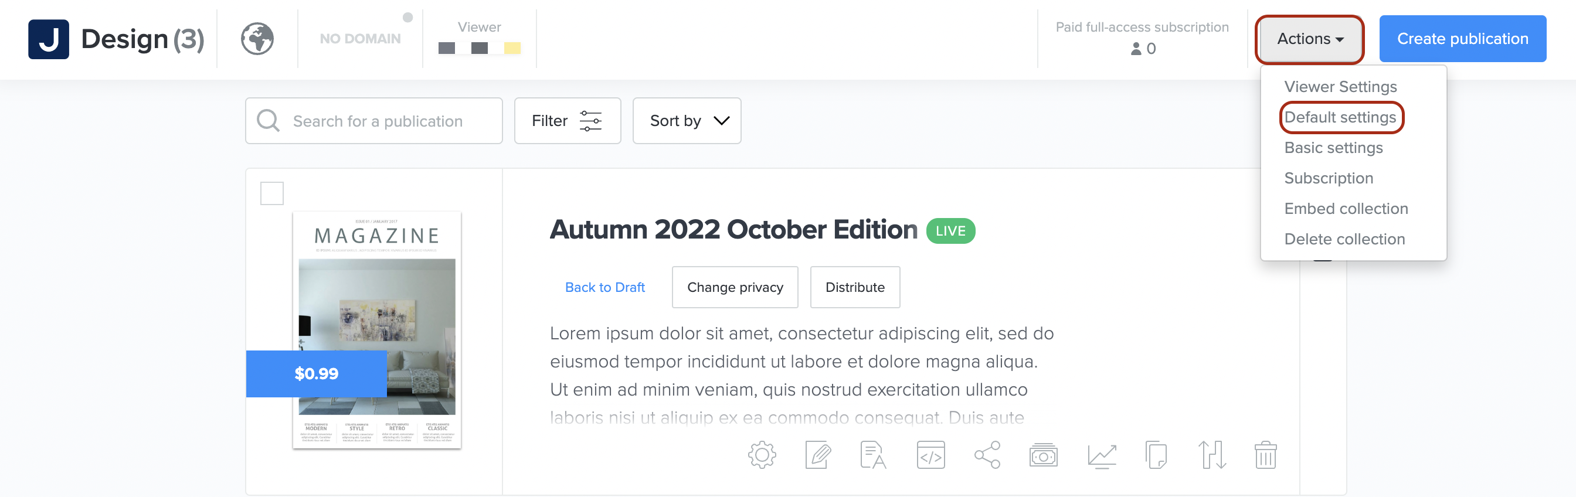Click the yellow Viewer color swatch
Viewport: 1576px width, 497px height.
pos(511,48)
